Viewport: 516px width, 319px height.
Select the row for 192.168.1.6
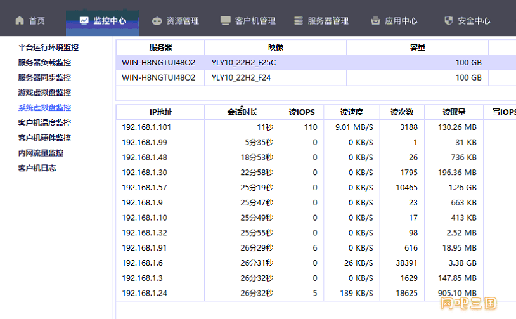pyautogui.click(x=316, y=263)
